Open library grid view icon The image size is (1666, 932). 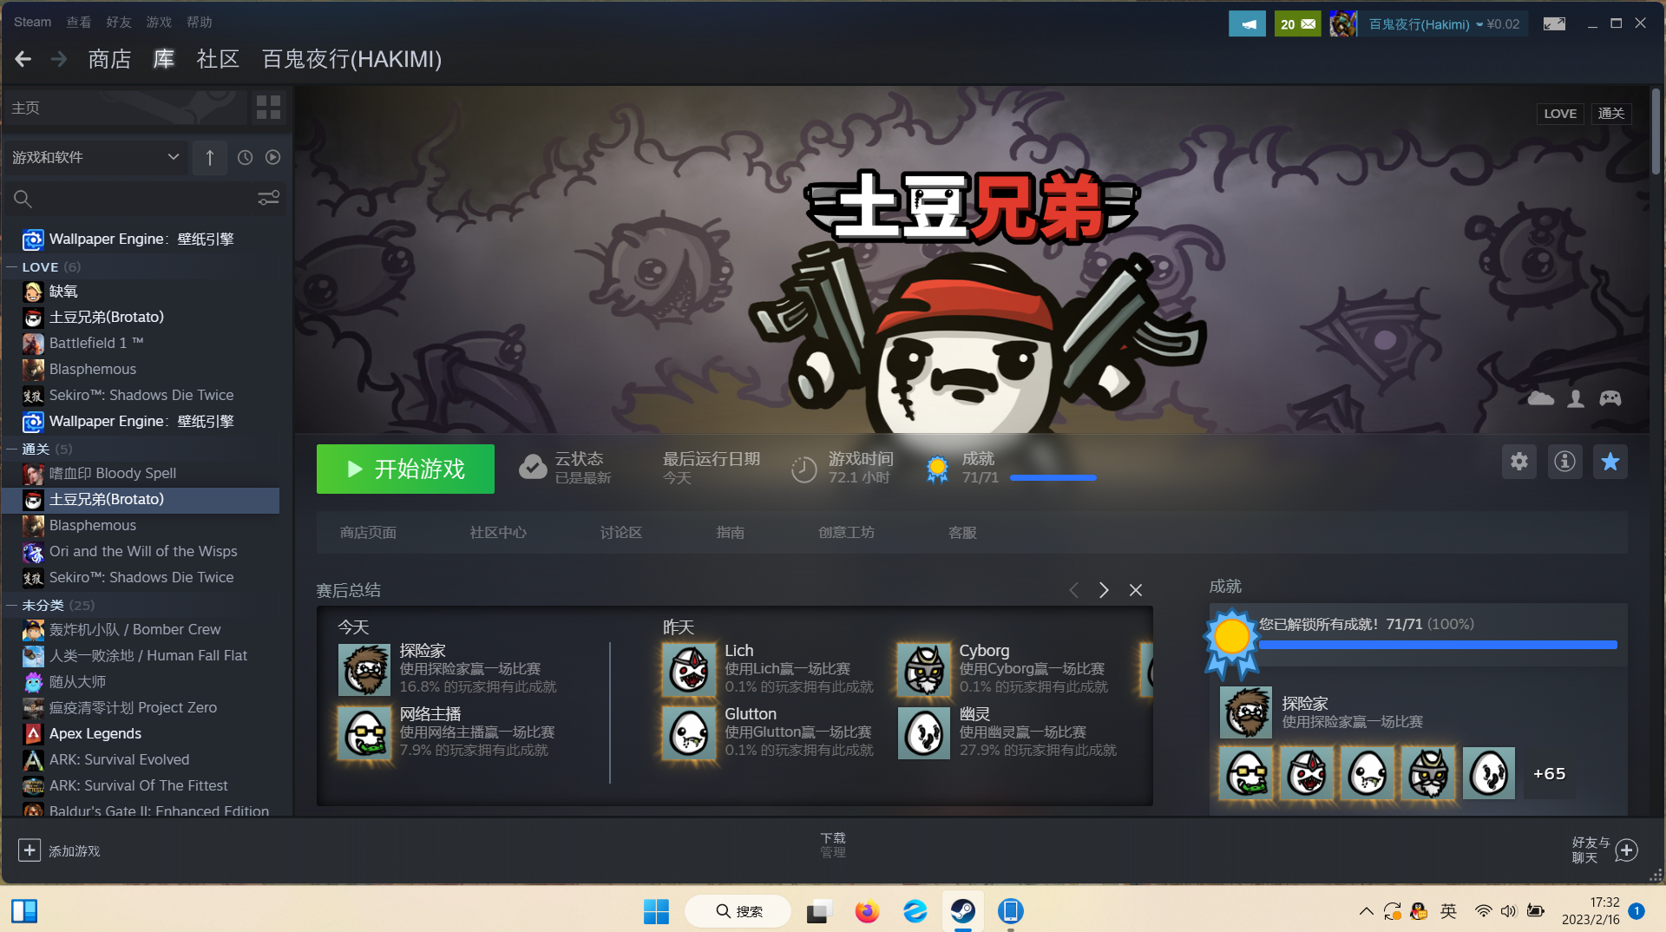[x=268, y=108]
